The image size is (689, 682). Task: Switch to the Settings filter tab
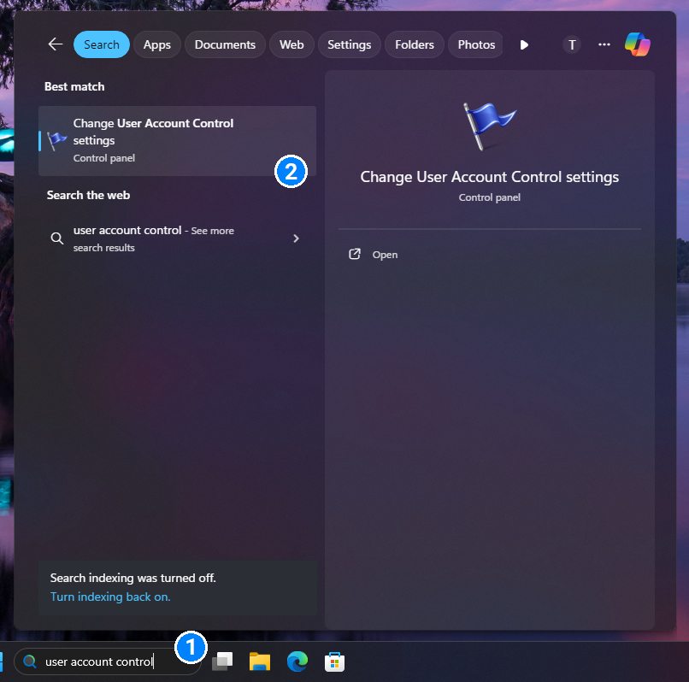(349, 44)
